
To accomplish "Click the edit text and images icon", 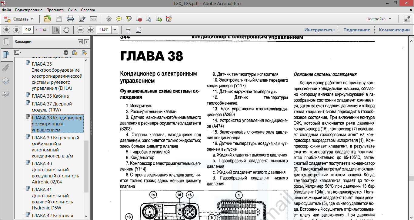I will tap(169, 19).
